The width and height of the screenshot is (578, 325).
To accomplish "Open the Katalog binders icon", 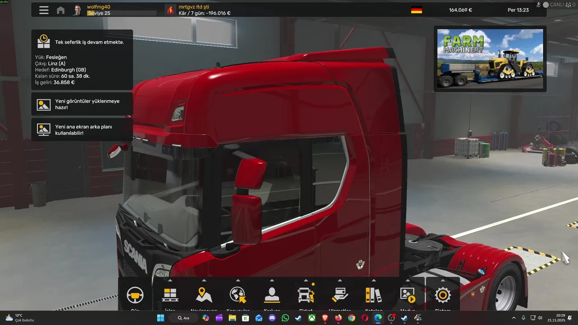I will click(373, 295).
